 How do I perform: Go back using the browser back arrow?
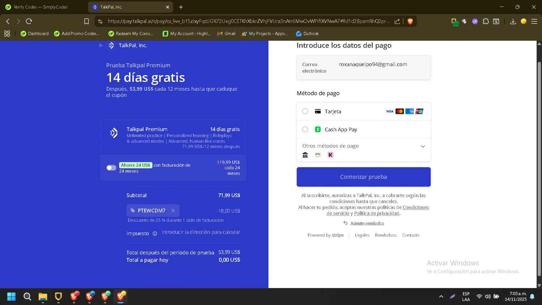pyautogui.click(x=8, y=21)
